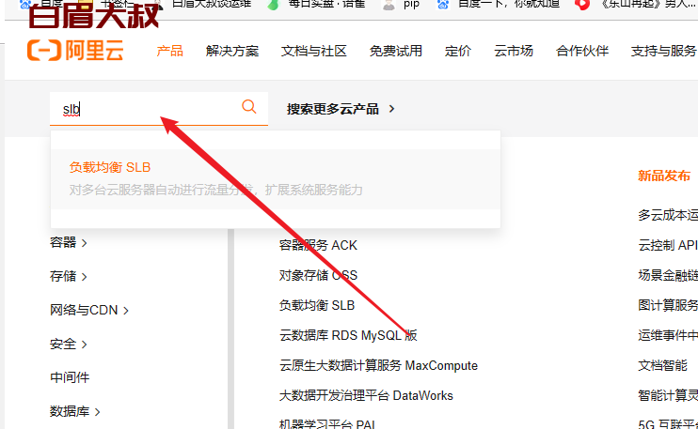The width and height of the screenshot is (698, 429).
Task: Expand the 安全 category
Action: pos(68,344)
